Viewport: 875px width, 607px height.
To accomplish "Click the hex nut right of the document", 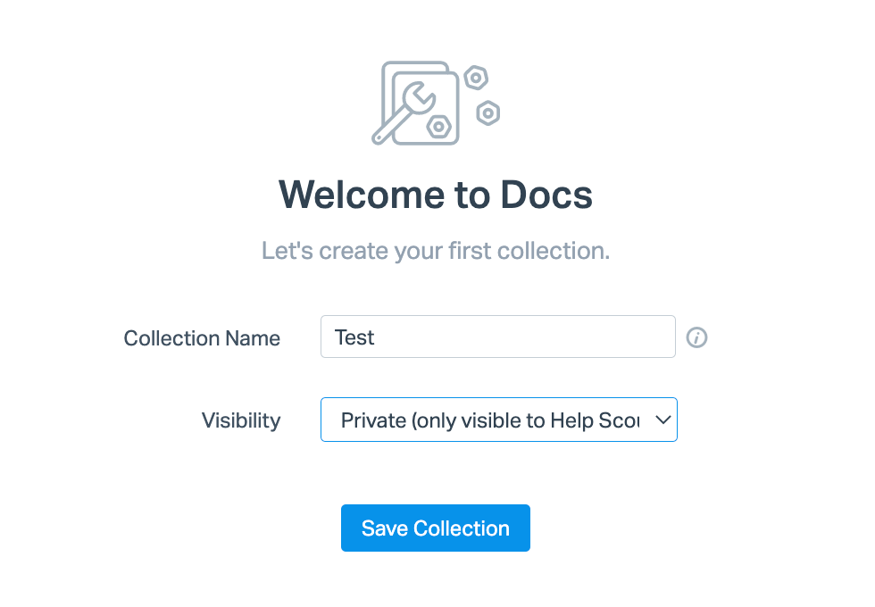I will click(x=488, y=113).
